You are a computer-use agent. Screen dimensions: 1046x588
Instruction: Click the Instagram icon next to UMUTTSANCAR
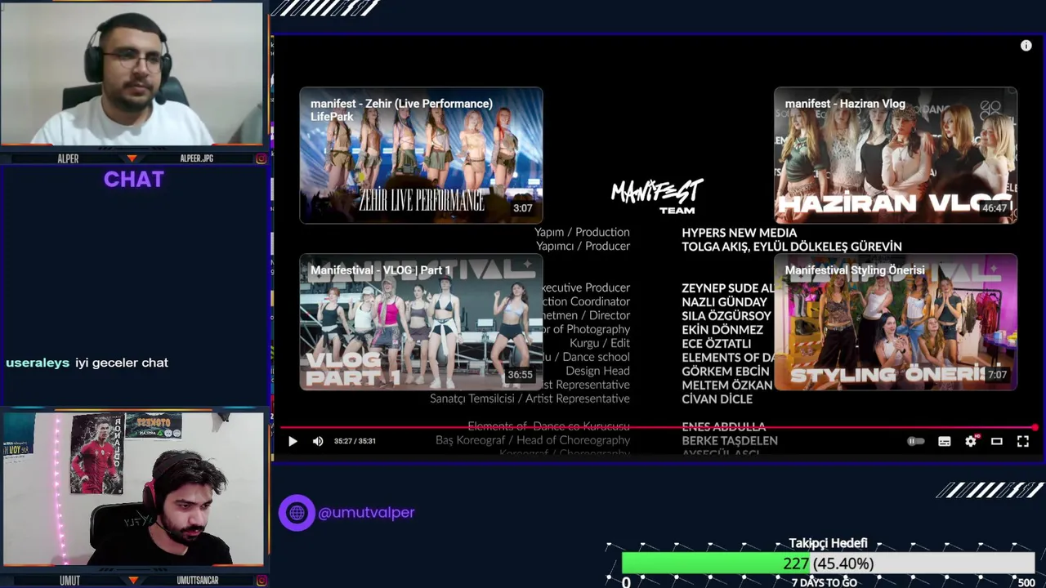point(261,580)
